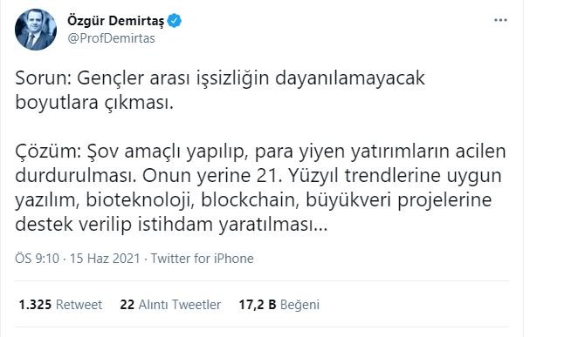The image size is (585, 337).
Task: Show the 17,2 B Beğeni list
Action: (x=279, y=305)
